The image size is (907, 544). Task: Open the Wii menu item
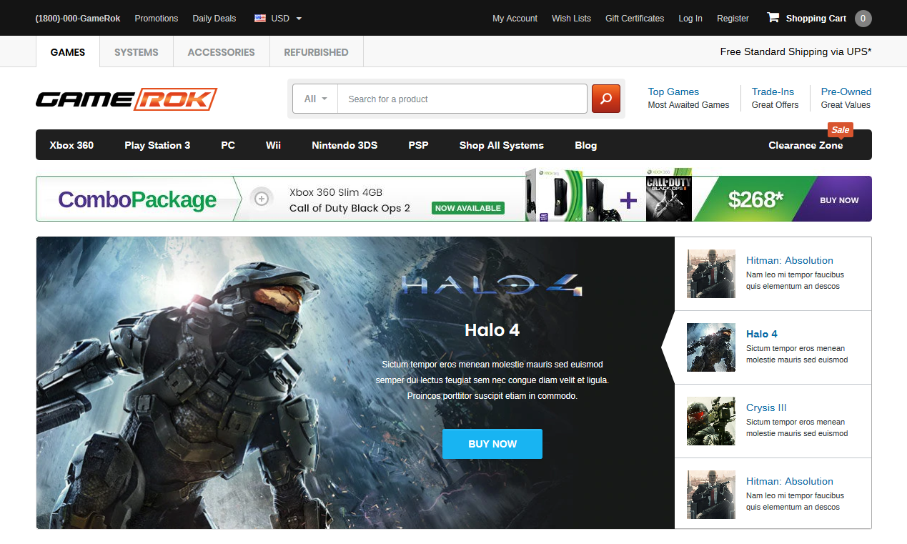(x=273, y=145)
